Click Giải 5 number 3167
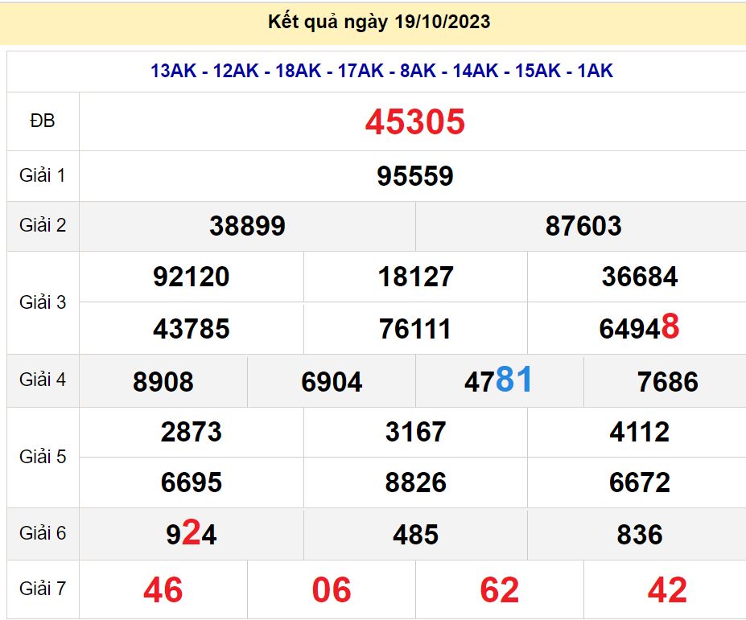Image resolution: width=746 pixels, height=620 pixels. click(414, 432)
